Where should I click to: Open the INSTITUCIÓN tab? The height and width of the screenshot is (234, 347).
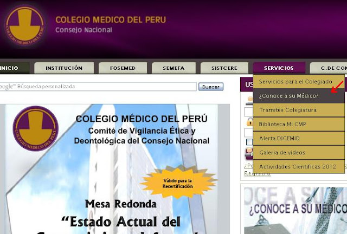(64, 68)
